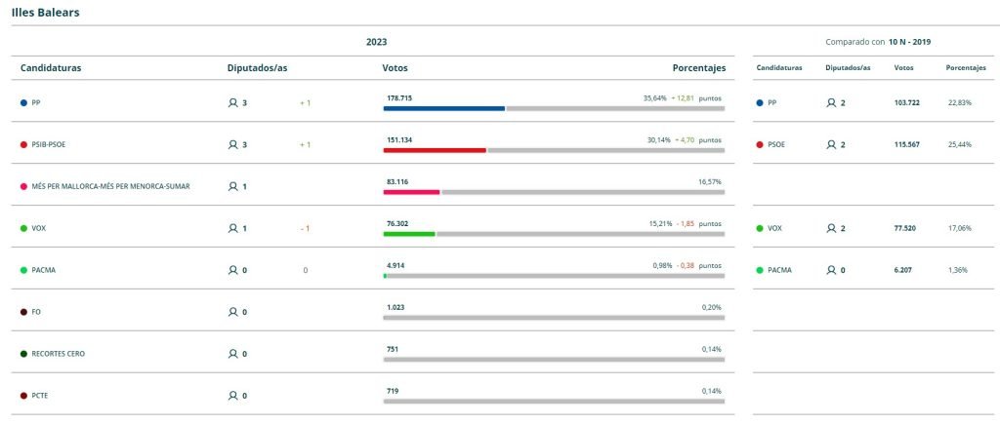This screenshot has height=424, width=1000.
Task: Select the MÉS PER MALLORCA-MÉS PER MENORCA-SUMAR candidacy
Action: (110, 186)
